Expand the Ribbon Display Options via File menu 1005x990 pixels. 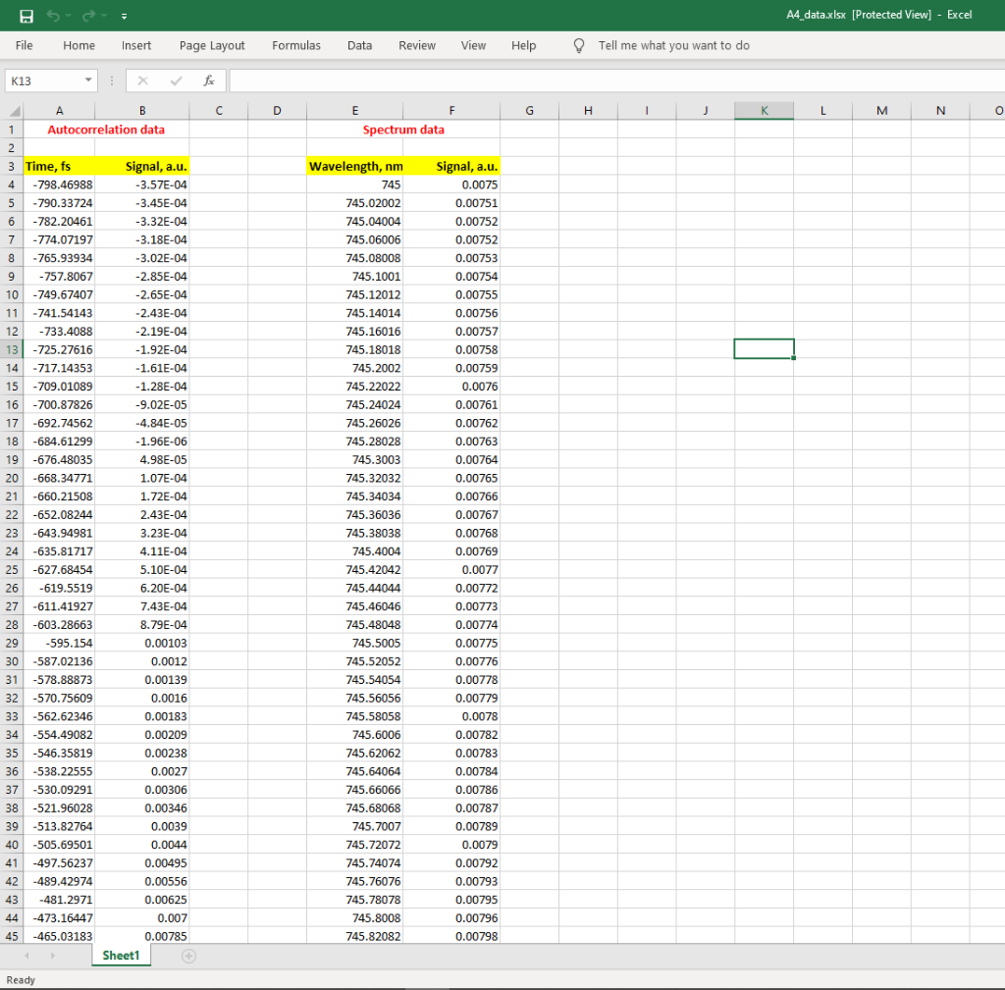coord(23,45)
